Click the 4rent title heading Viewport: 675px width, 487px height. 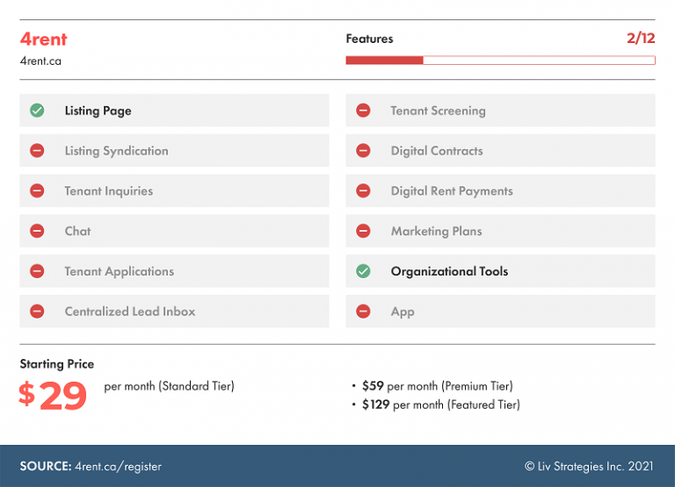pos(44,39)
